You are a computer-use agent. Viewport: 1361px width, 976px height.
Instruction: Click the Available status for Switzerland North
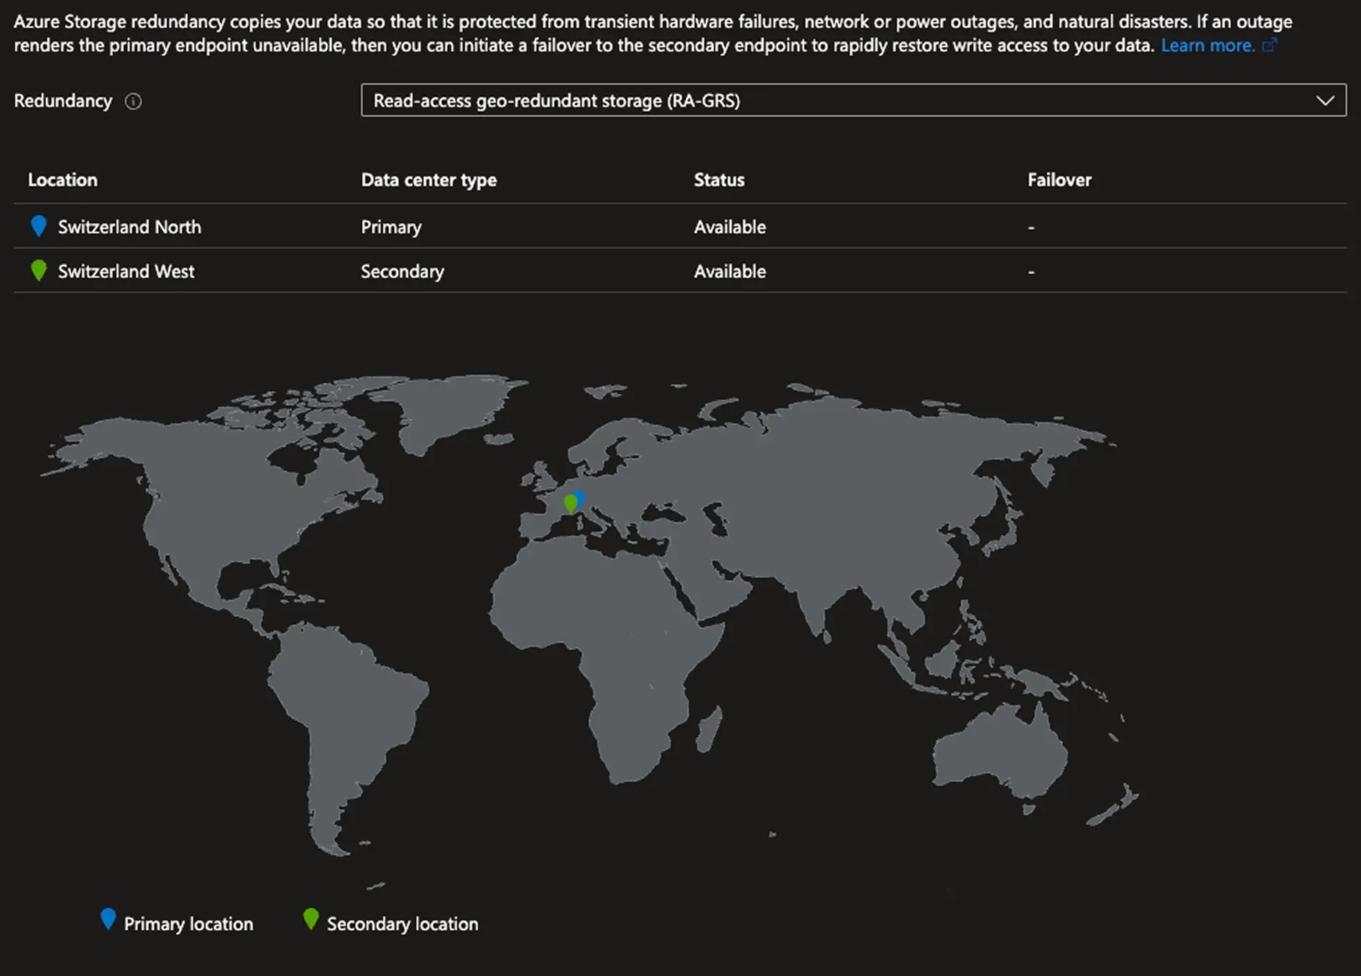tap(729, 226)
